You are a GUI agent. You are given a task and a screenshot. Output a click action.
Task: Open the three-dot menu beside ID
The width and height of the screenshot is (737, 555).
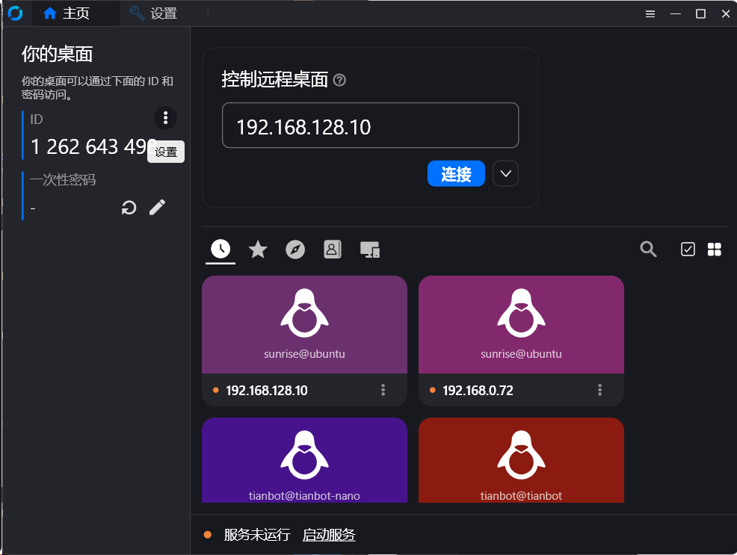(165, 117)
